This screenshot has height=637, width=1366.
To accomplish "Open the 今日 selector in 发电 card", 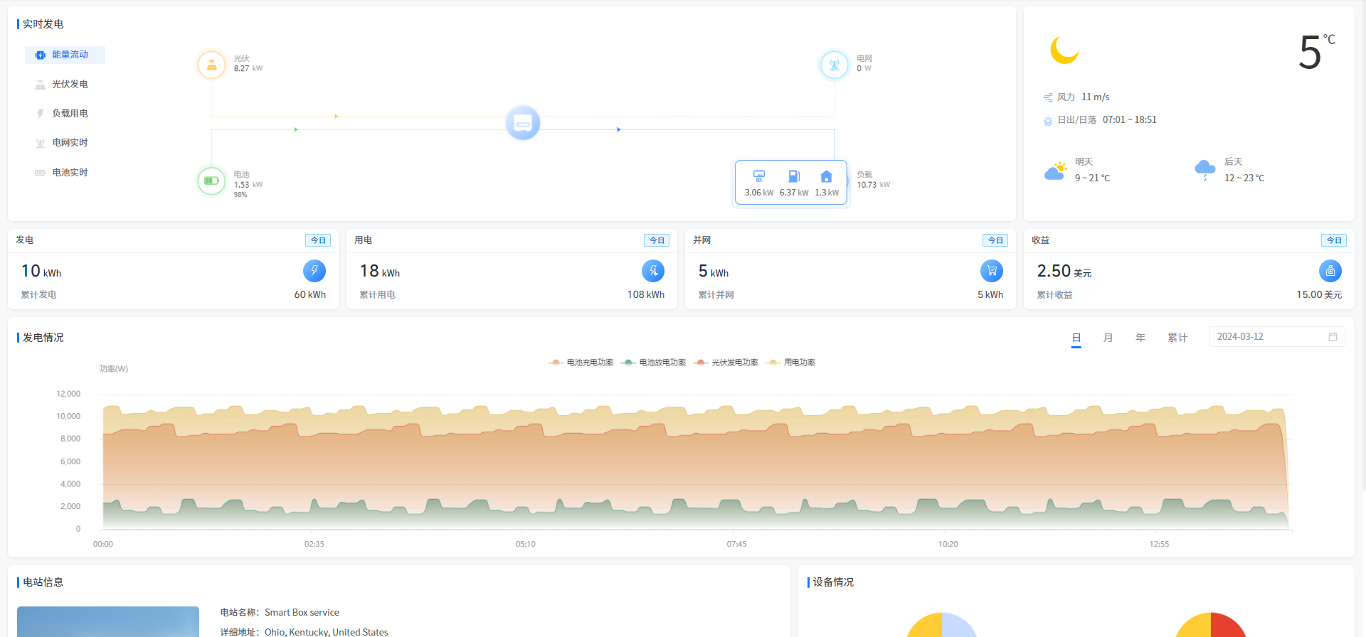I will point(318,240).
